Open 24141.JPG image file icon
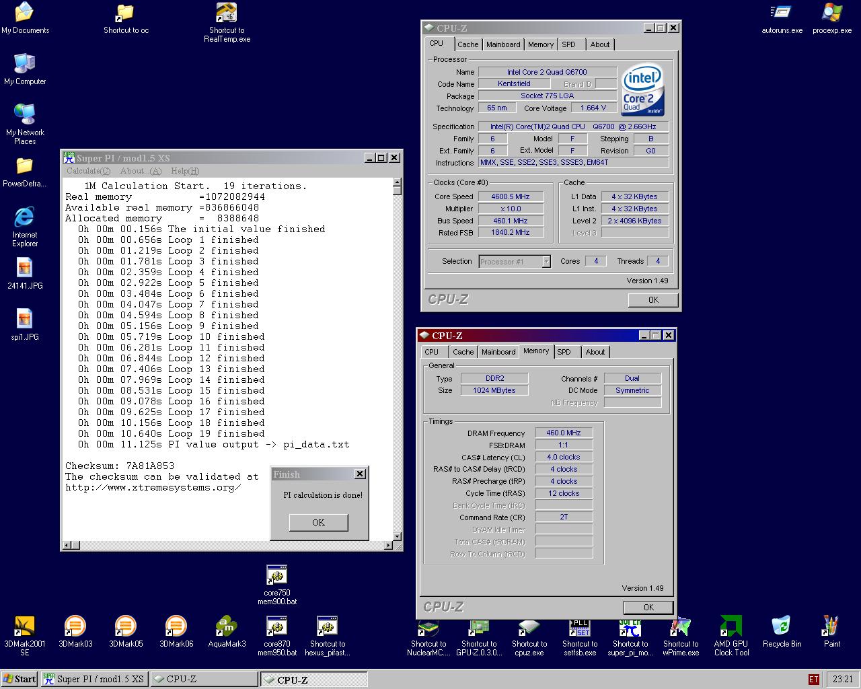Screen dimensions: 861x689 pos(25,274)
